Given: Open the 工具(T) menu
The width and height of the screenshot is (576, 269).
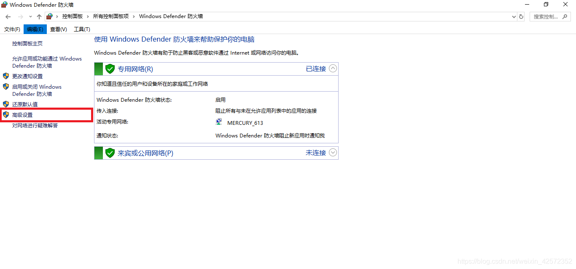Looking at the screenshot, I should coord(82,29).
